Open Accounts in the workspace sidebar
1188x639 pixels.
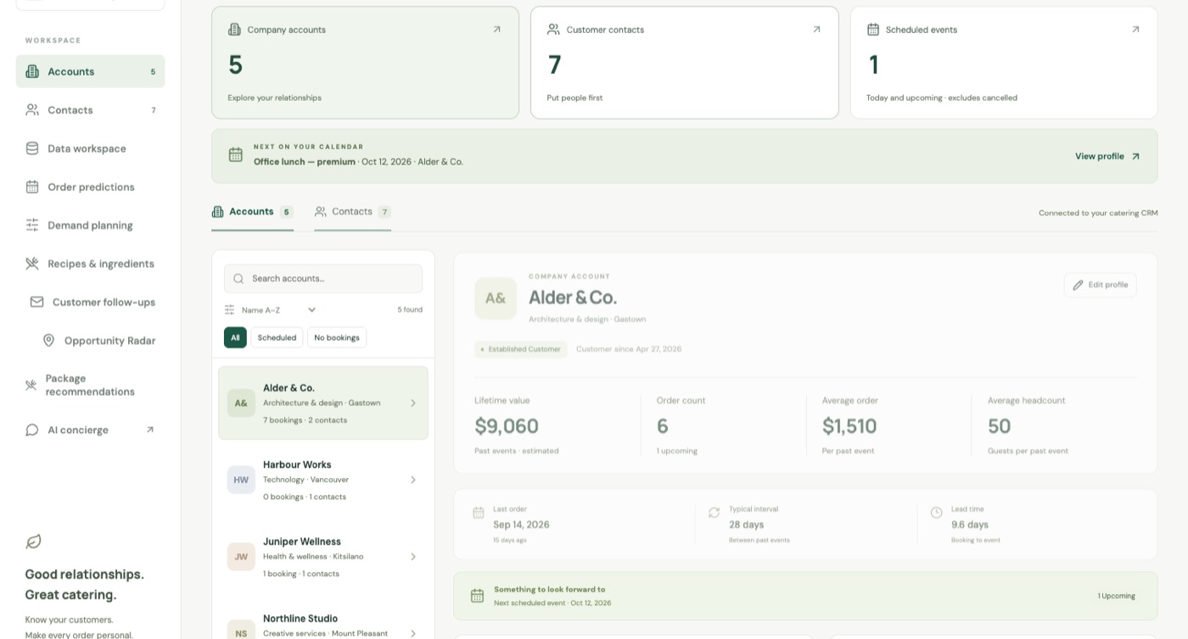click(90, 71)
